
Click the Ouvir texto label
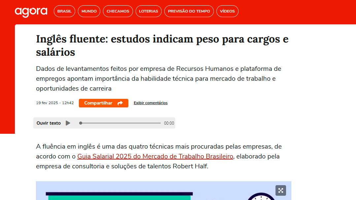pos(49,123)
